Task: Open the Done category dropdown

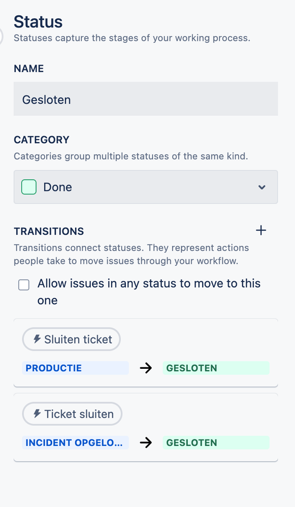Action: (x=146, y=187)
